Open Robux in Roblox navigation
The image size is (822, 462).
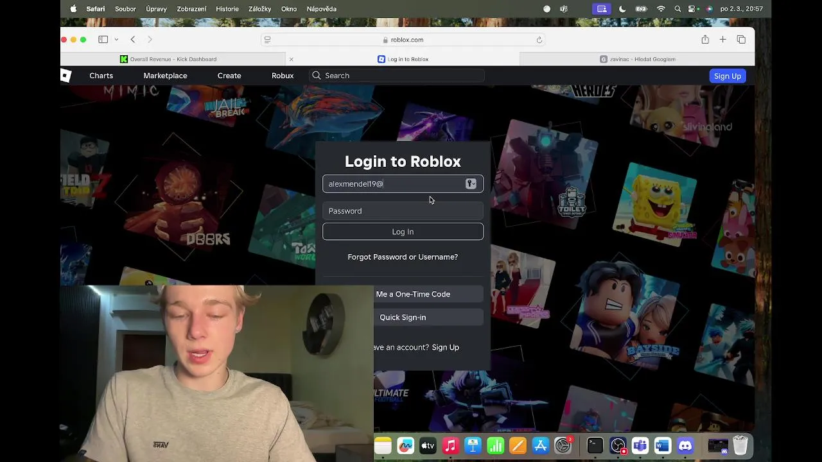click(x=283, y=76)
